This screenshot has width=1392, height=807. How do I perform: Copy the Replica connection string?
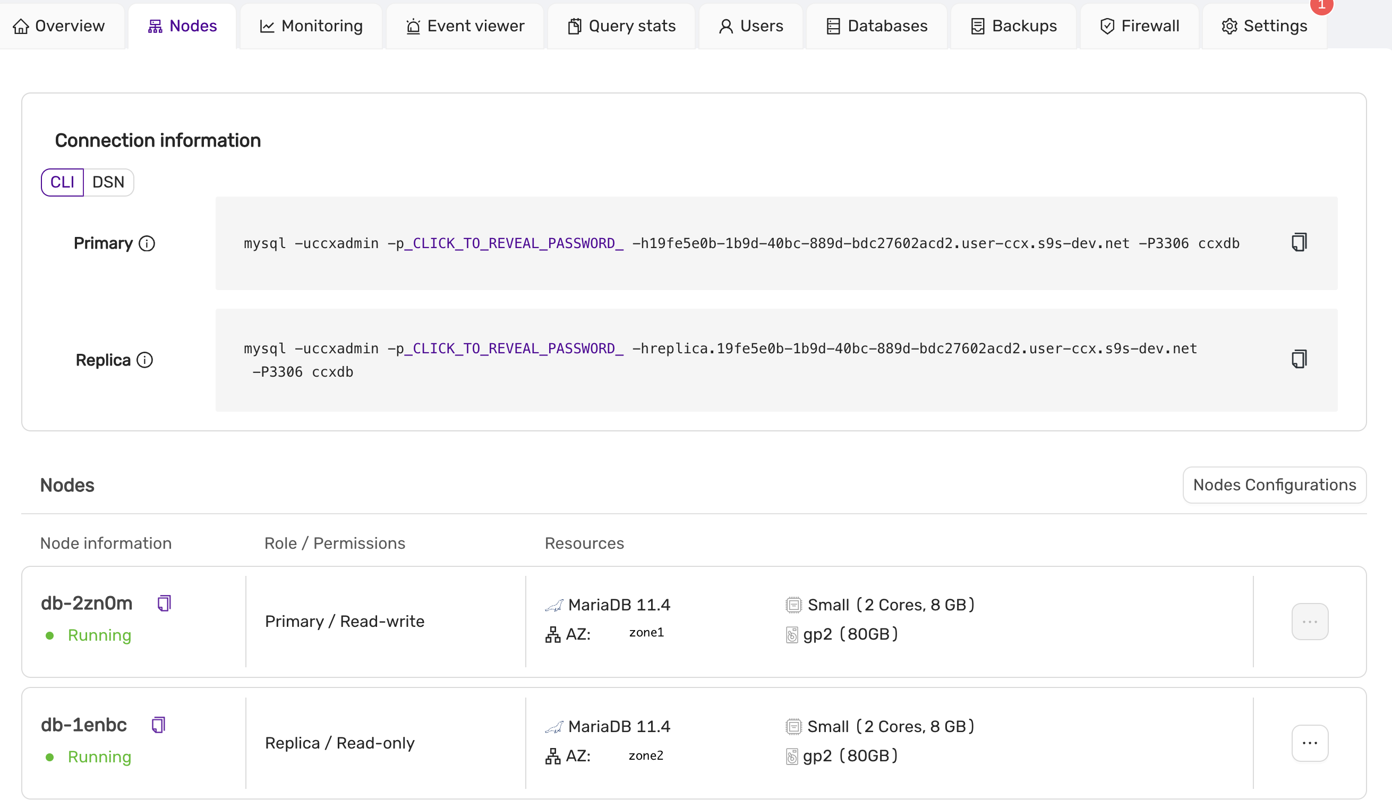[1298, 358]
